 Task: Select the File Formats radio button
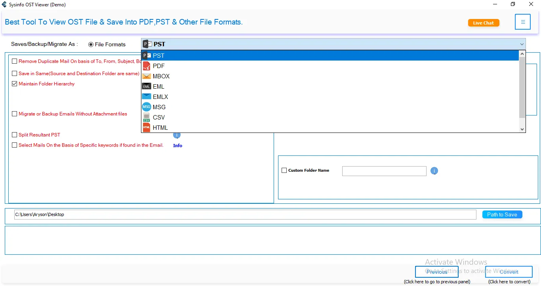point(91,45)
